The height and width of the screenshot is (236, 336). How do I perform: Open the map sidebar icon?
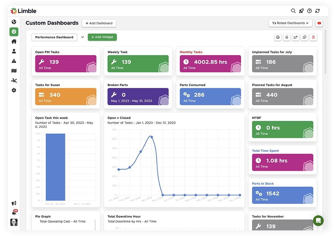(14, 71)
